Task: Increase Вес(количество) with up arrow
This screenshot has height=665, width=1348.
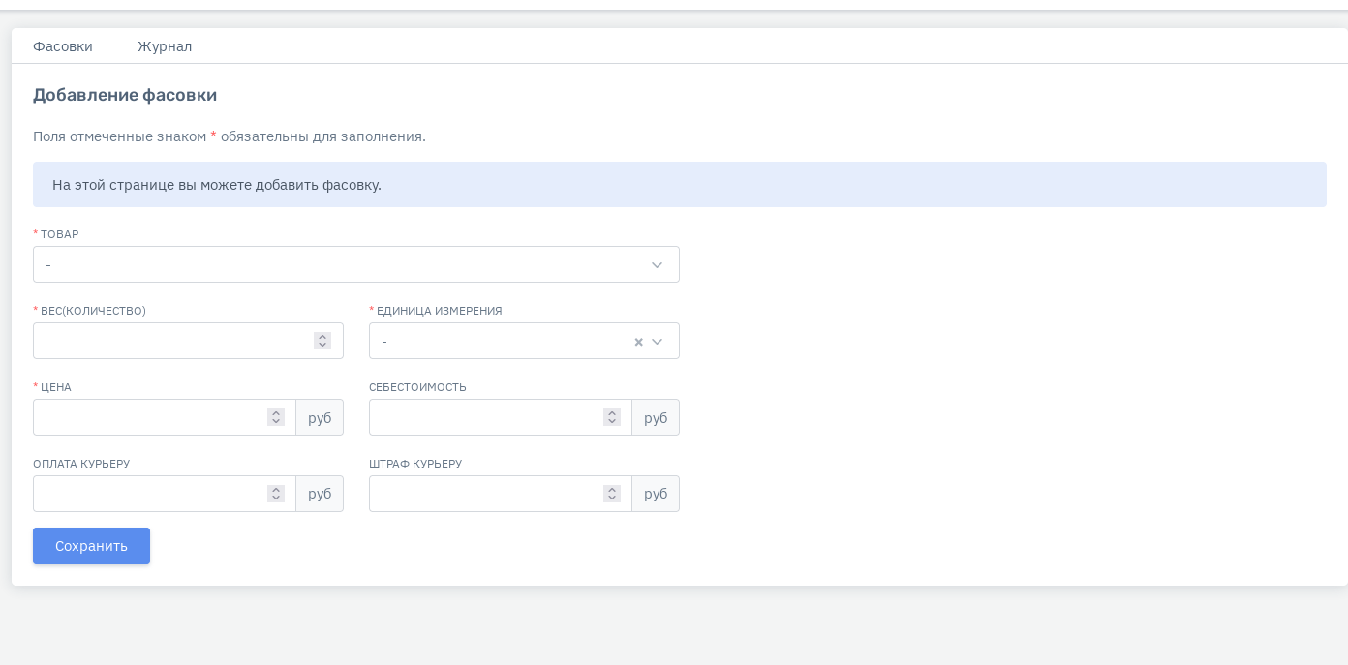Action: 322,337
